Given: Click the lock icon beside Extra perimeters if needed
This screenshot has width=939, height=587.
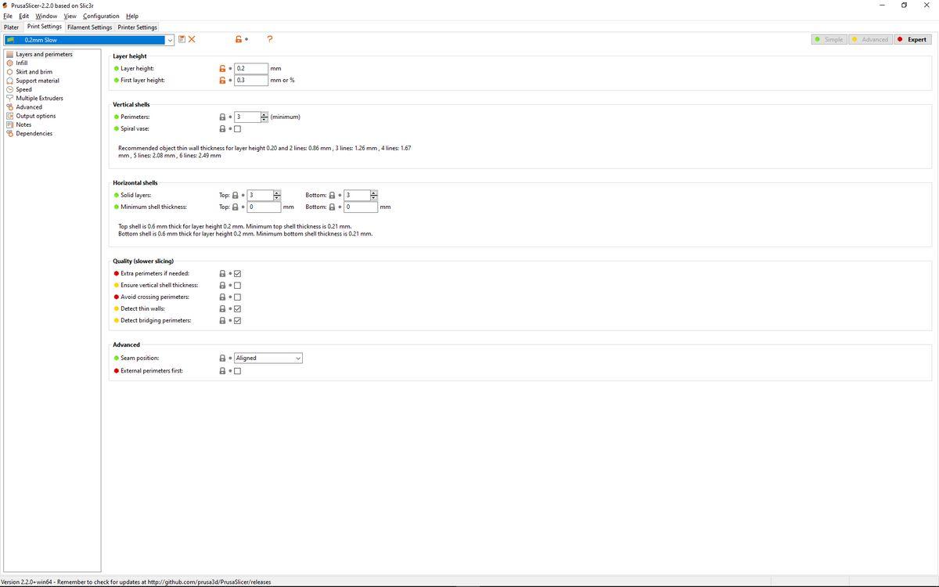Looking at the screenshot, I should pyautogui.click(x=222, y=273).
